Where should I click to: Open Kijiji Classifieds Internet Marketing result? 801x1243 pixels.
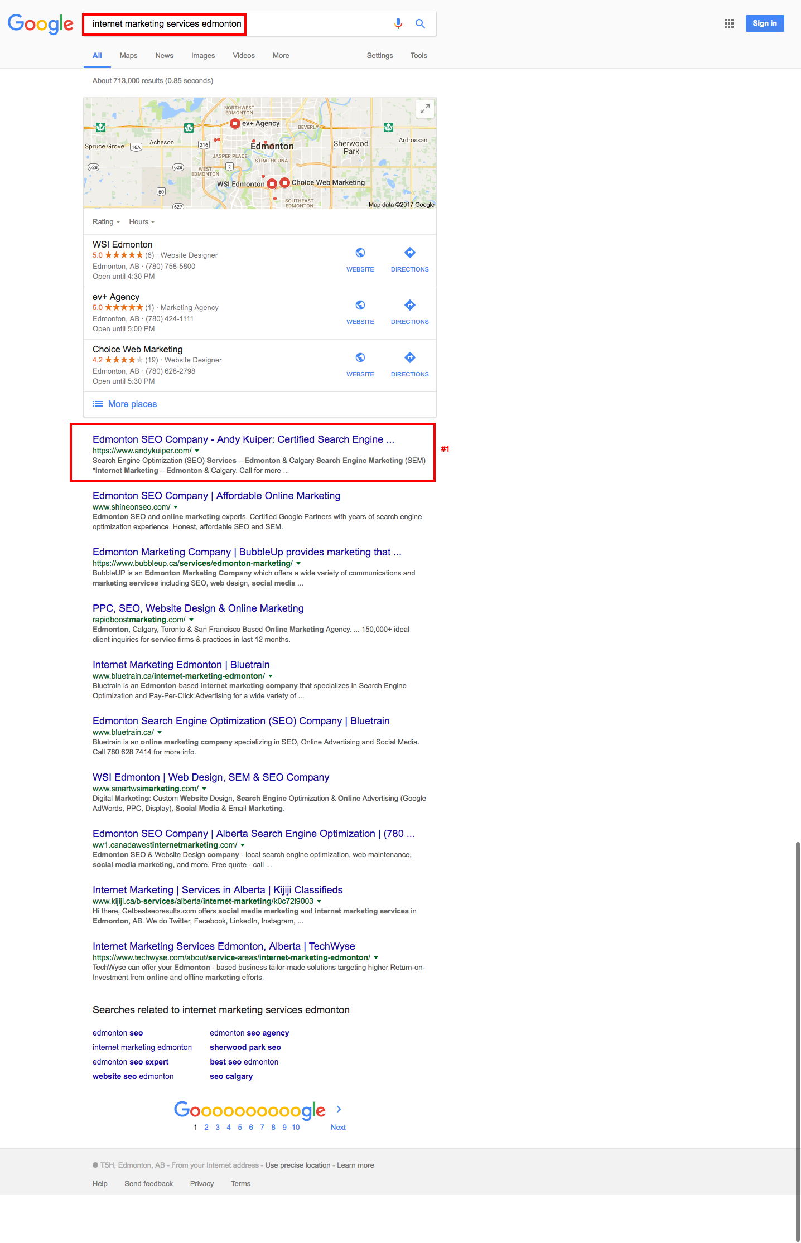[x=218, y=890]
